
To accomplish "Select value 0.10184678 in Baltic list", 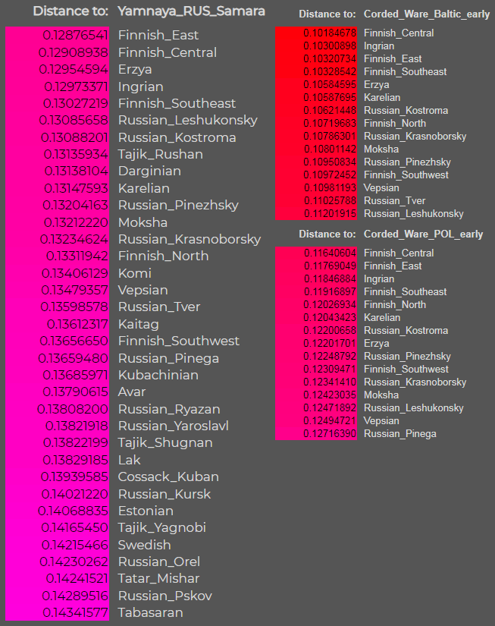I will point(330,33).
